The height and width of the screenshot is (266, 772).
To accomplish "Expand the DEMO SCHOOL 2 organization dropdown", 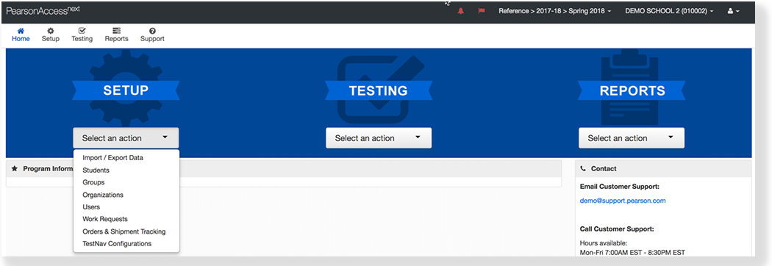I will click(x=668, y=11).
